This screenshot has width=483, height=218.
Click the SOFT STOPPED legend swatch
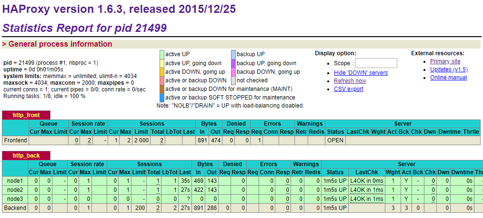(162, 98)
